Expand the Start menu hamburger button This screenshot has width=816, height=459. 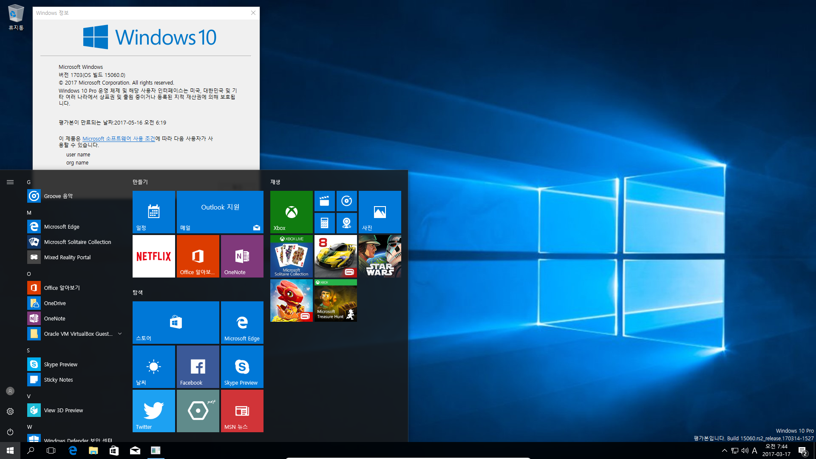10,182
